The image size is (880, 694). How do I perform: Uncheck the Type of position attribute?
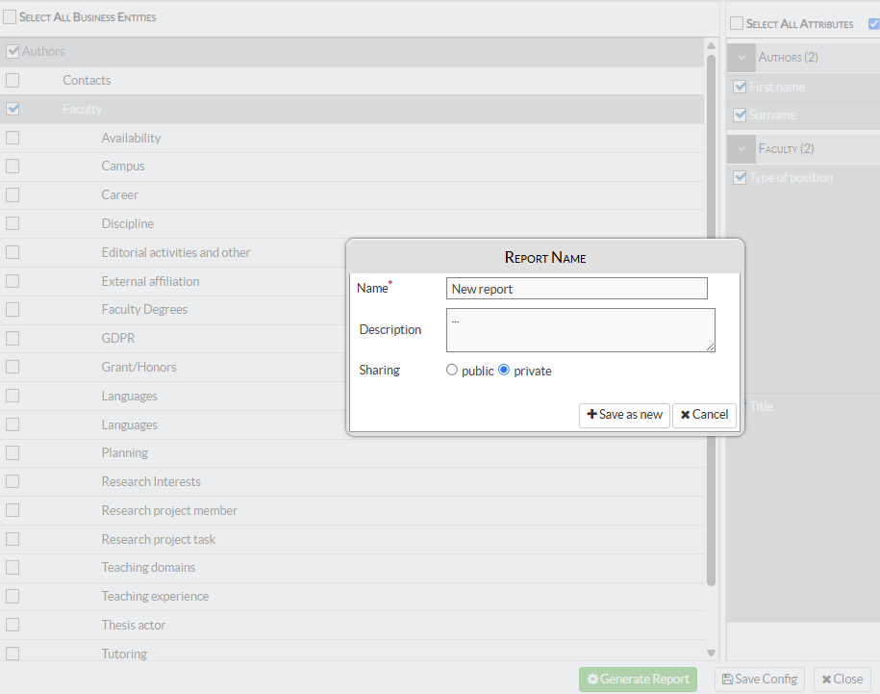tap(740, 178)
